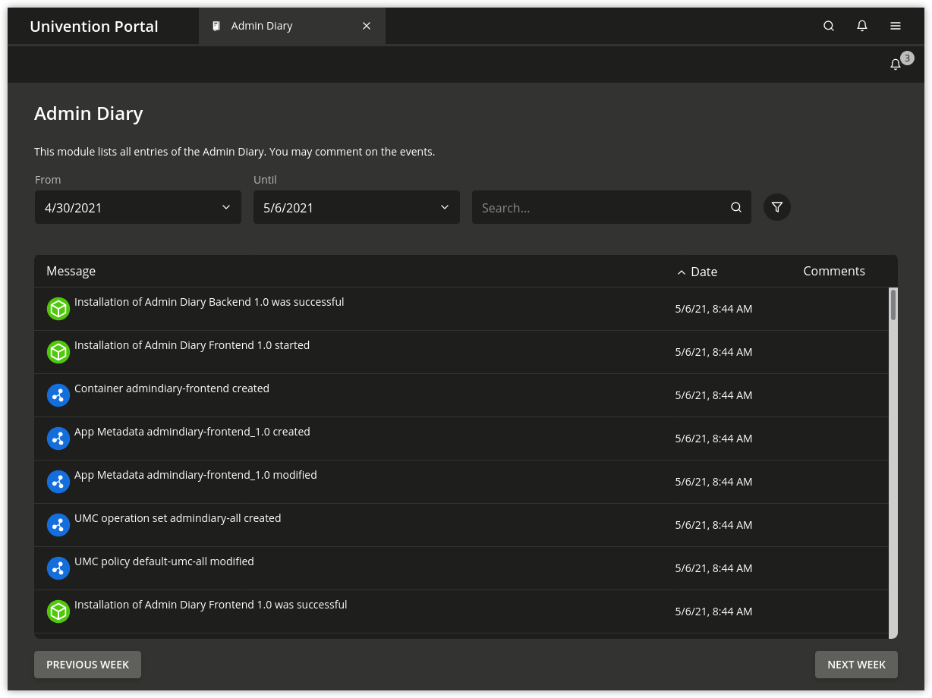Close the Admin Diary tab
932x698 pixels.
tap(367, 26)
